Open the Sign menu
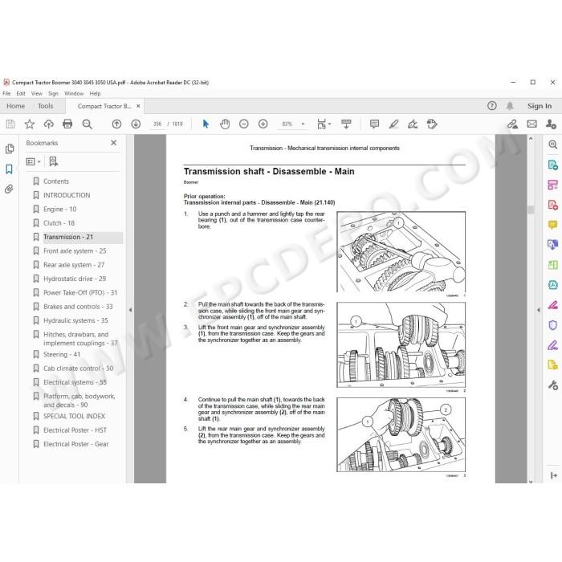562x562 pixels. pos(53,94)
